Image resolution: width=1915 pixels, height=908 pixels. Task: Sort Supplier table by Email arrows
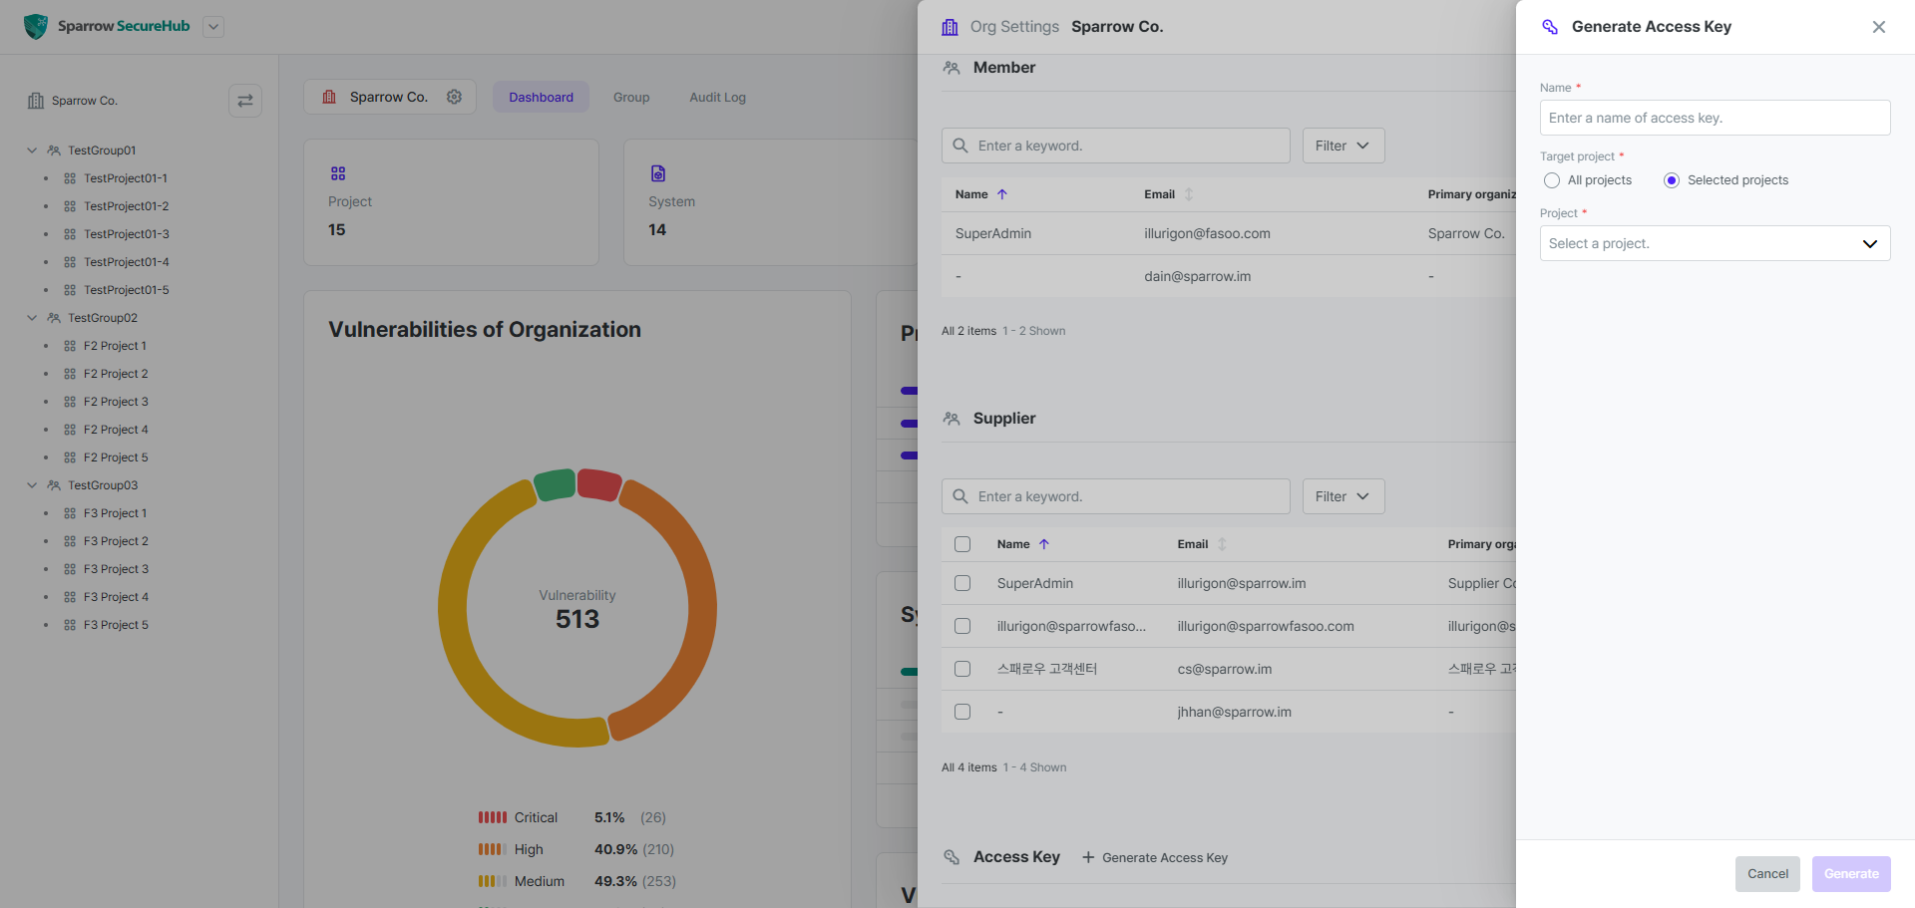(x=1222, y=544)
